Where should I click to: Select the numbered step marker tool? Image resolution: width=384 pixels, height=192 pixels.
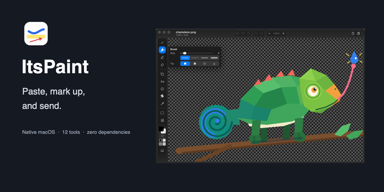tap(162, 89)
